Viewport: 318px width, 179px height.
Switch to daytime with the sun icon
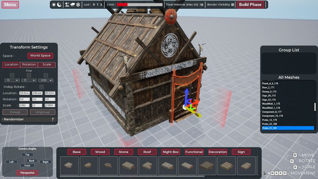coord(54,5)
